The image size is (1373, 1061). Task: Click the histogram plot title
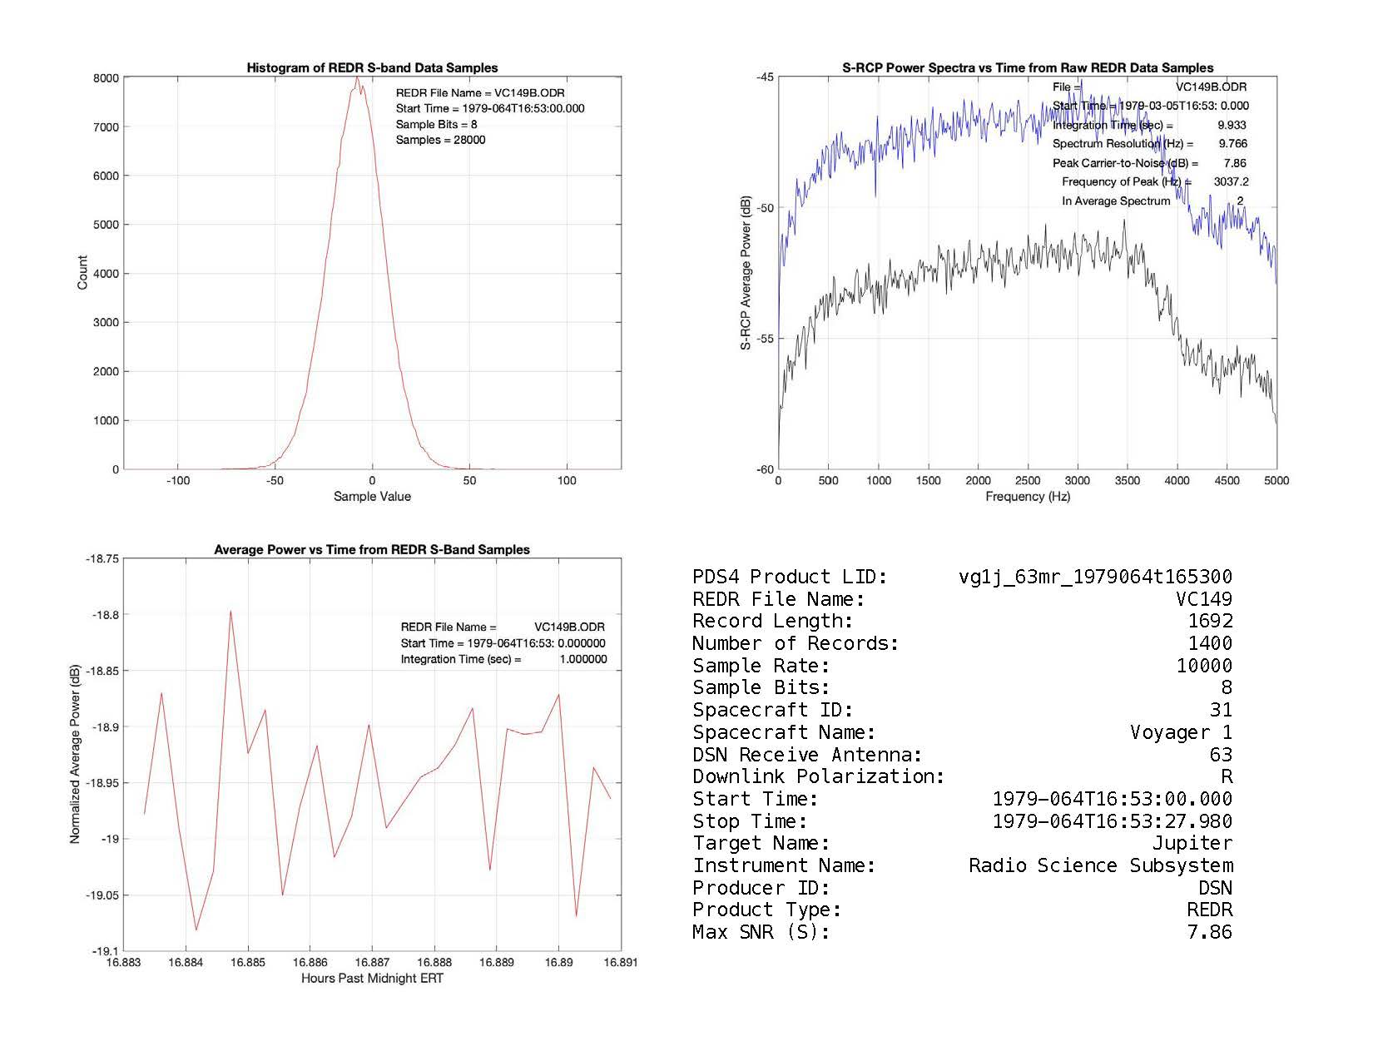tap(372, 68)
